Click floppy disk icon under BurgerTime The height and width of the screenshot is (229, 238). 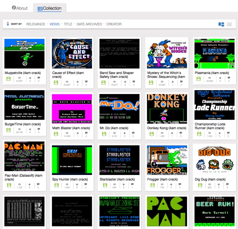[x=8, y=130]
